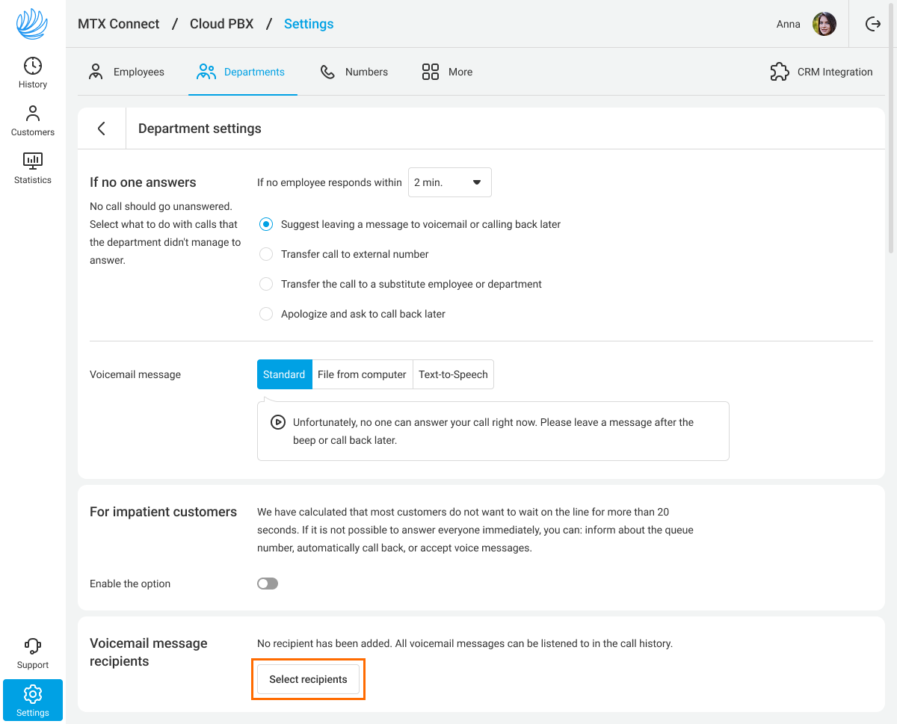
Task: Select Apologize and ask to call back later
Action: pyautogui.click(x=266, y=314)
